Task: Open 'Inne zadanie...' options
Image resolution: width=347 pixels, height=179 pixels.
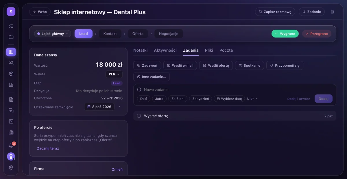Action: [152, 77]
